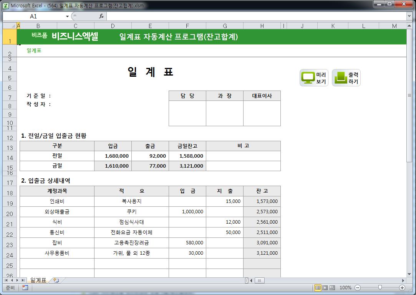Viewport: 416px width, 295px height.
Task: Click the 작성자 label cell
Action: click(39, 104)
